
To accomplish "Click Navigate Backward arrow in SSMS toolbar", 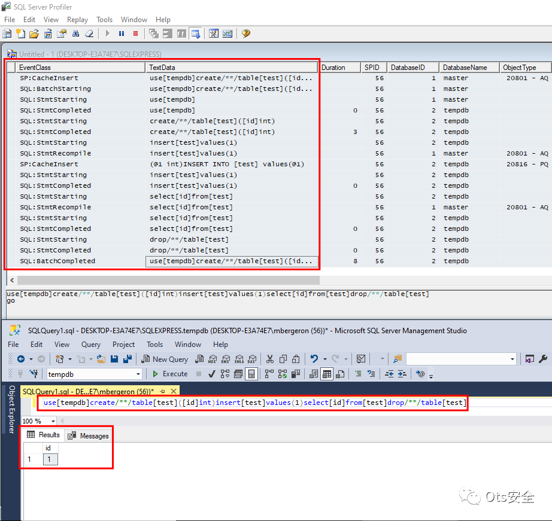I will (21, 359).
